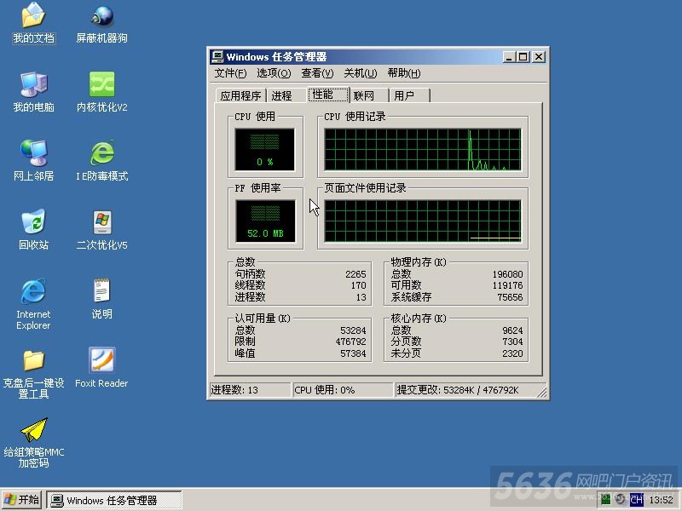This screenshot has height=511, width=682.
Task: Click the CPU 使用记录 history graph
Action: [423, 150]
